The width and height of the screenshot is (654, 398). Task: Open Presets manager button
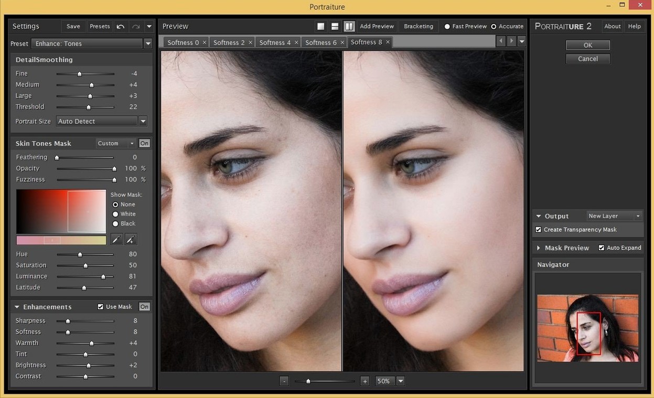point(100,26)
